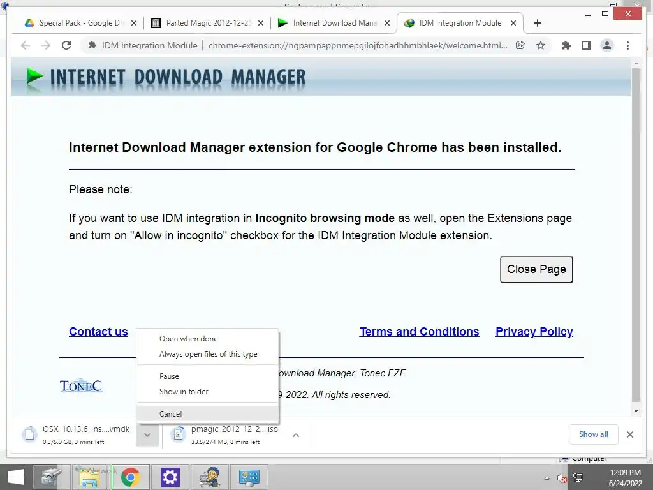653x490 pixels.
Task: Click the muted volume tray icon
Action: coord(562,479)
